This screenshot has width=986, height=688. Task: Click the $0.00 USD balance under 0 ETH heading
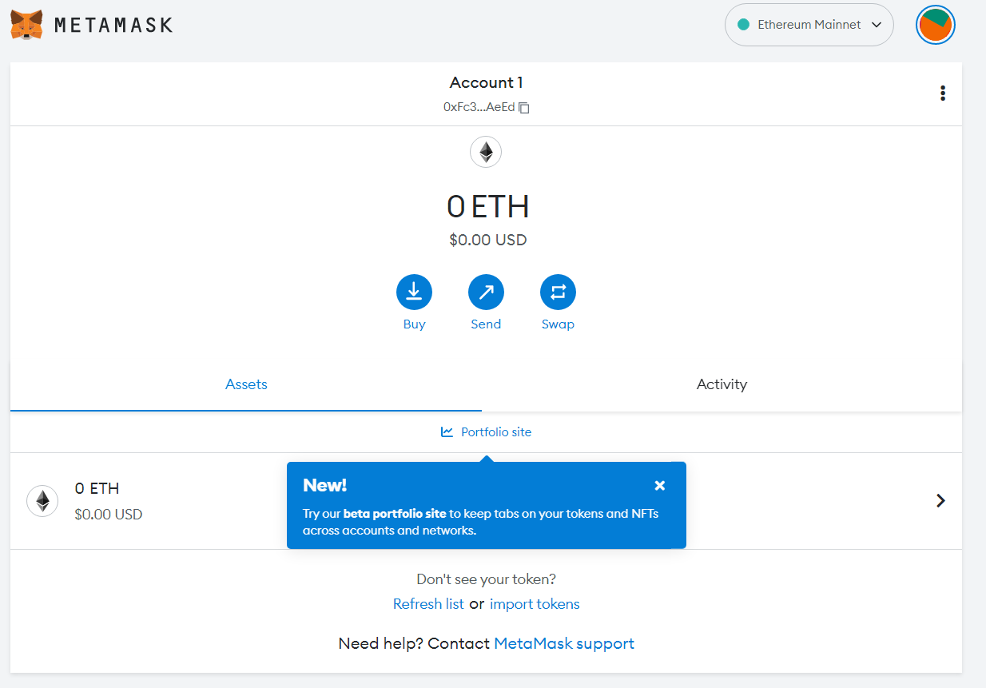487,240
